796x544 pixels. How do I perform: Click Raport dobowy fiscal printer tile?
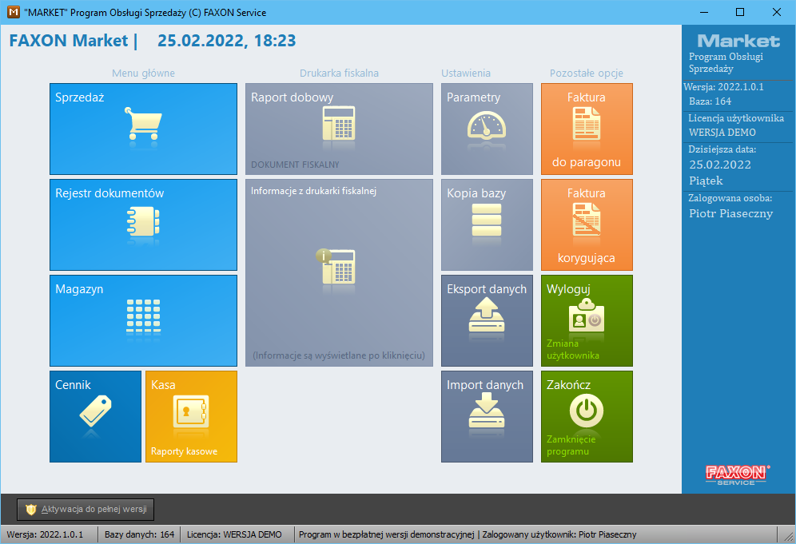click(339, 129)
